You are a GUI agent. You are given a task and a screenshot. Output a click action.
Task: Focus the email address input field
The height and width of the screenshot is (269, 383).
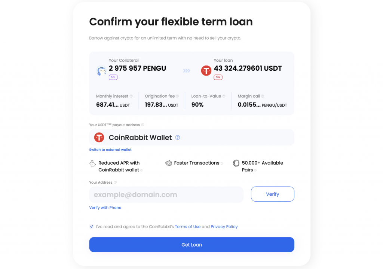coord(166,195)
